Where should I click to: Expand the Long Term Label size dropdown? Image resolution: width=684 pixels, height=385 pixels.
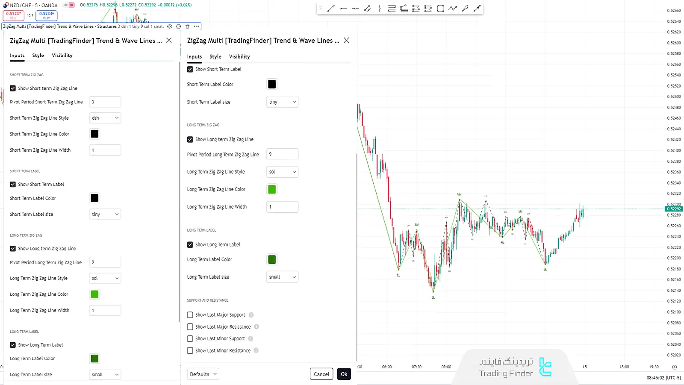tap(282, 277)
